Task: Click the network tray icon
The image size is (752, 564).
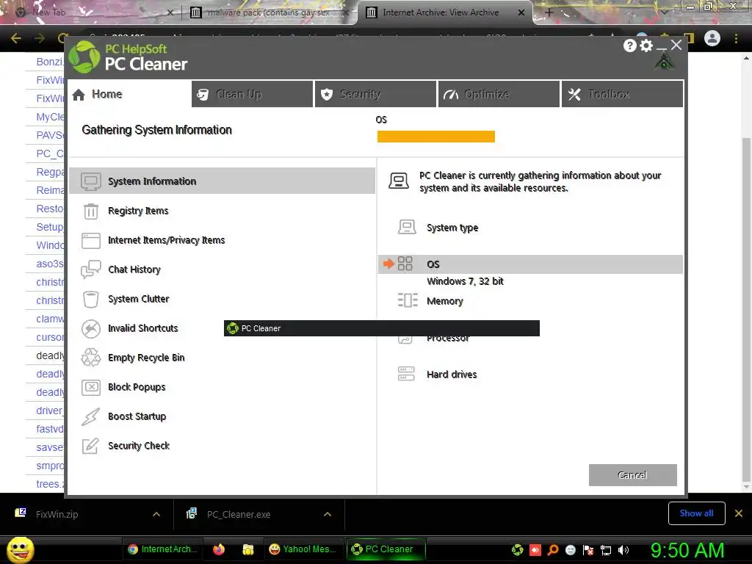Action: (x=606, y=550)
